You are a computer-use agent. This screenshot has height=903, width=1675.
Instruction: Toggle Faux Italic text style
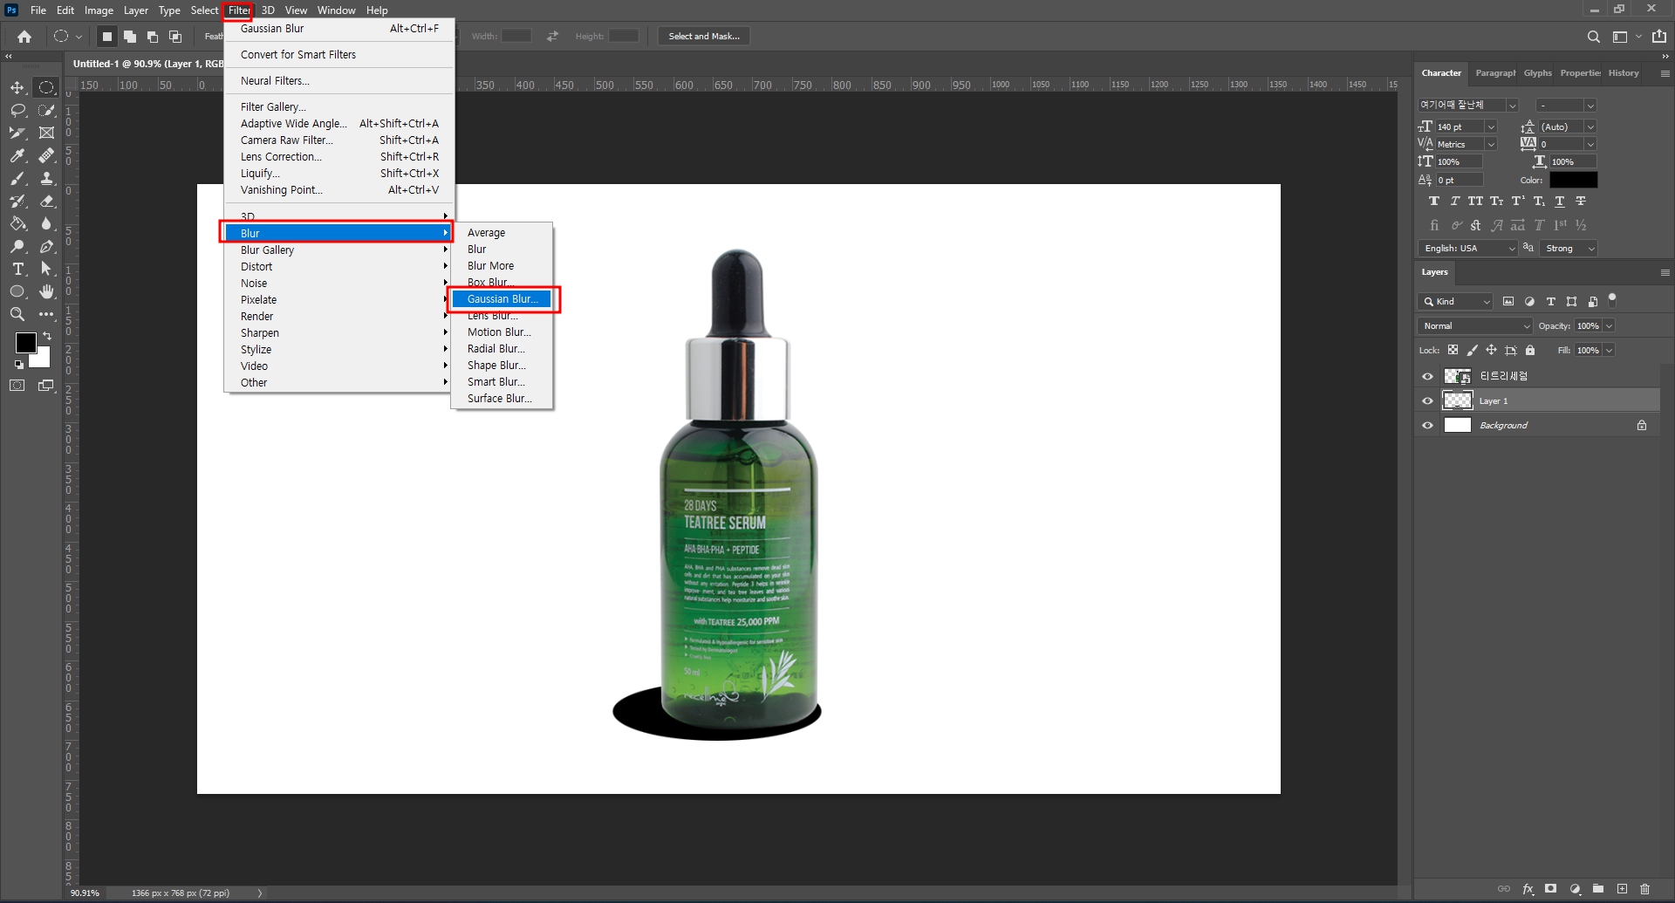coord(1455,201)
